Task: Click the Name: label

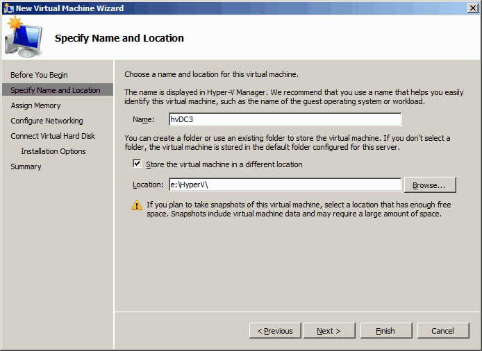Action: pyautogui.click(x=144, y=119)
